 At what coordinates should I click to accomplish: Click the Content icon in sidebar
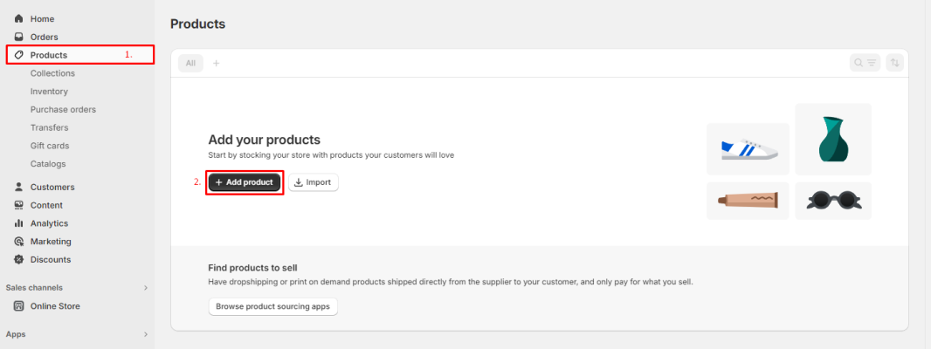click(x=18, y=205)
